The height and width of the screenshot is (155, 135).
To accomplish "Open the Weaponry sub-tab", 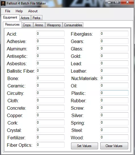I will pyautogui.click(x=54, y=25).
